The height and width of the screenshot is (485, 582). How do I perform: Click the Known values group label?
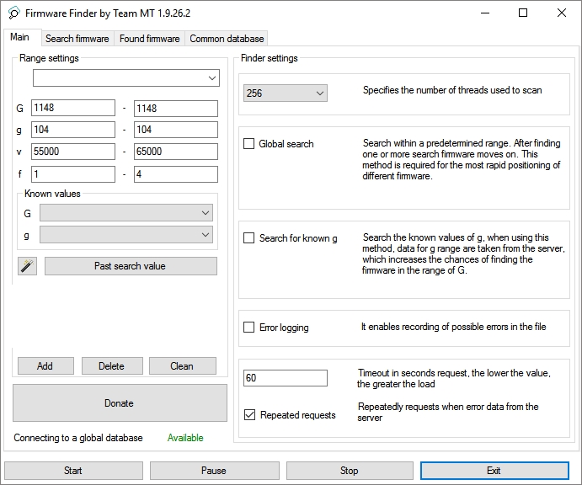point(52,194)
